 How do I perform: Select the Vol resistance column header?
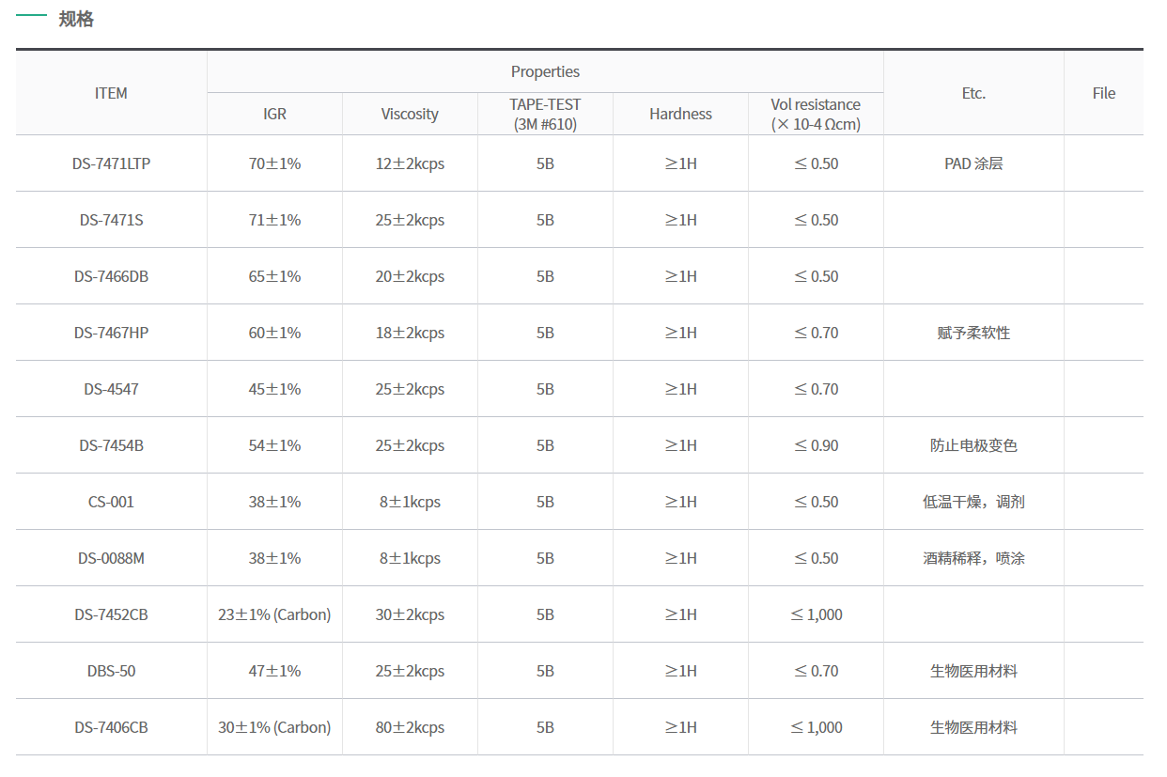pos(816,114)
